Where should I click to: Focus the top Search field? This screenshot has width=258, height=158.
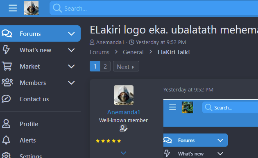coord(154,8)
